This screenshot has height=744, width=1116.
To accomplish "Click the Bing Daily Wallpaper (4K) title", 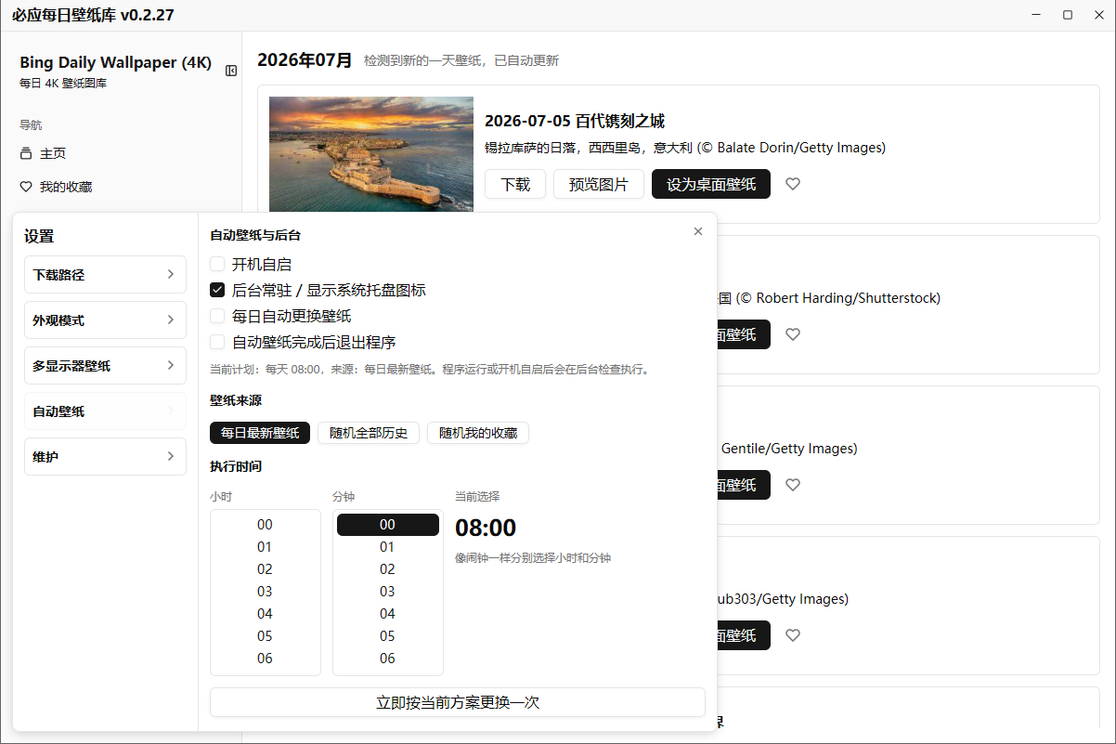I will coord(116,62).
